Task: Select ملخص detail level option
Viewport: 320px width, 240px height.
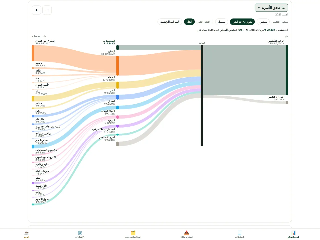Action: 263,22
